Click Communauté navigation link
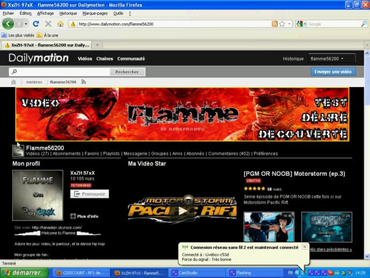The image size is (370, 278). pos(131,59)
